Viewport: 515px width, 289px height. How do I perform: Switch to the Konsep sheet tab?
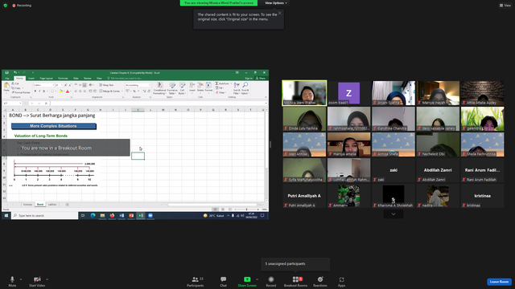coord(27,205)
